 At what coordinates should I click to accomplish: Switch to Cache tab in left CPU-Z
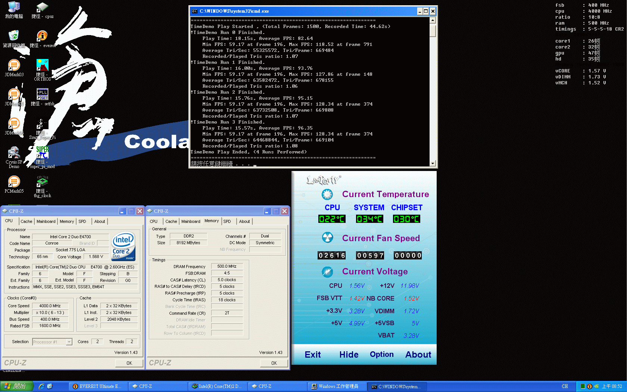(x=26, y=221)
